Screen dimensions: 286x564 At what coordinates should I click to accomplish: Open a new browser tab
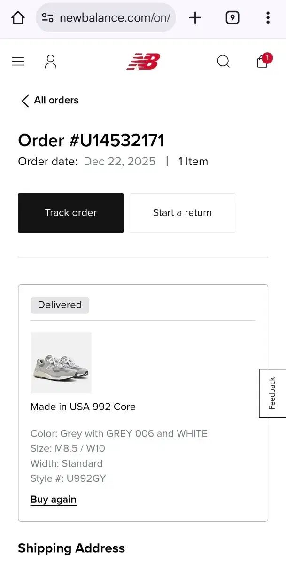pyautogui.click(x=195, y=18)
